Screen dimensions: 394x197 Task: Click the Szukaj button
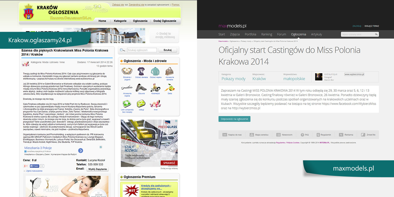pos(168,50)
